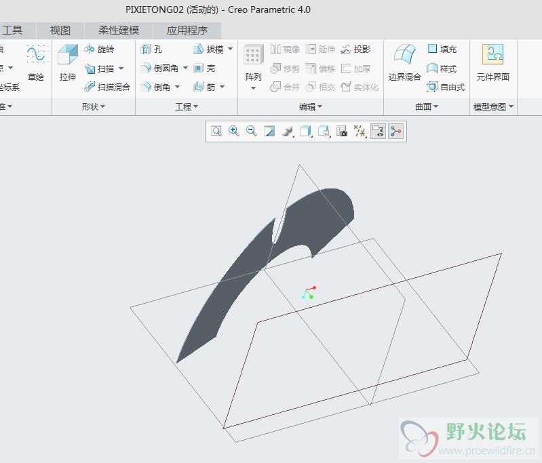The image size is (542, 463).
Task: Open the 倒圆角 dropdown arrow
Action: click(185, 68)
